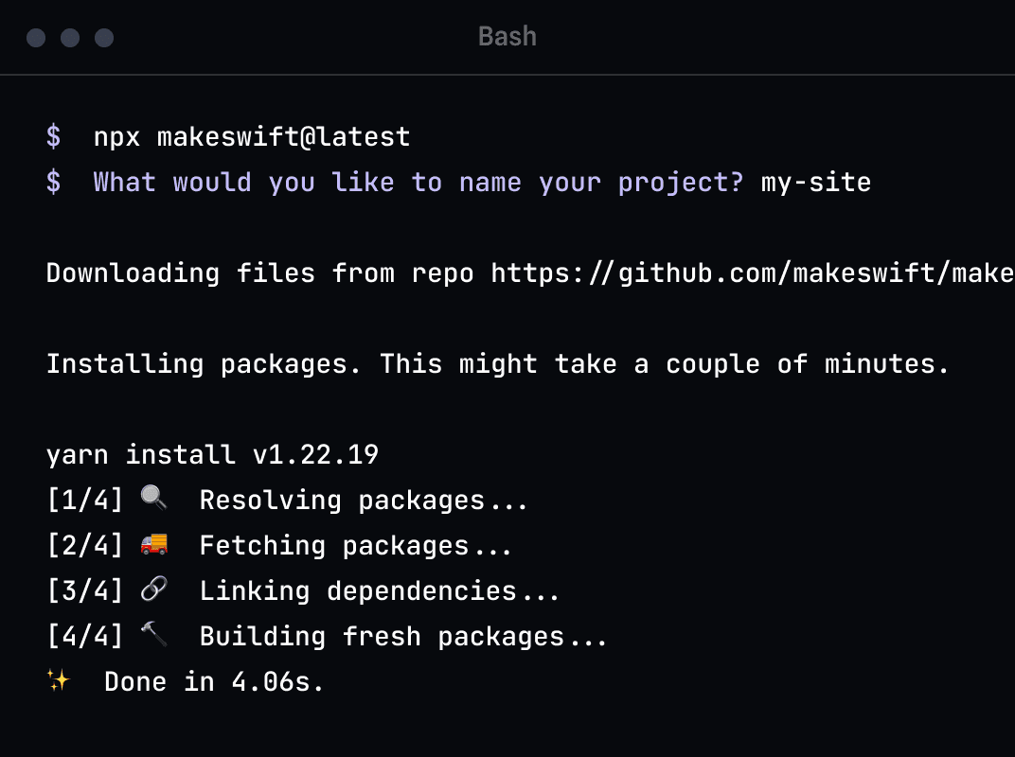The width and height of the screenshot is (1015, 757).
Task: Click the green traffic light circle
Action: click(104, 38)
